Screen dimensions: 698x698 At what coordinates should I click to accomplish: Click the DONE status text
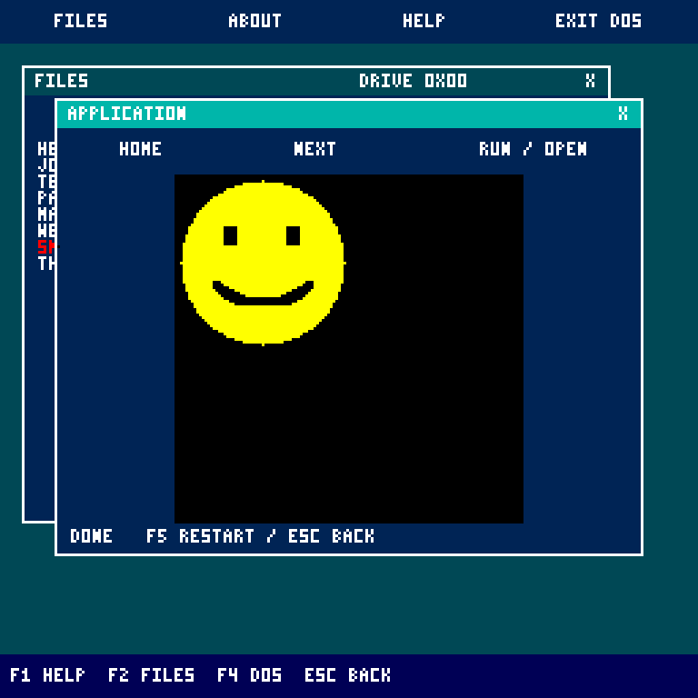pos(91,536)
